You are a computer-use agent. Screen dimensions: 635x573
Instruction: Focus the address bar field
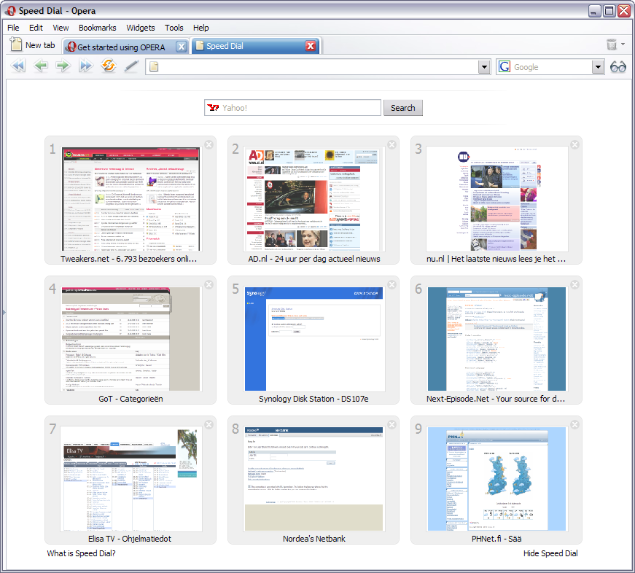tap(318, 67)
